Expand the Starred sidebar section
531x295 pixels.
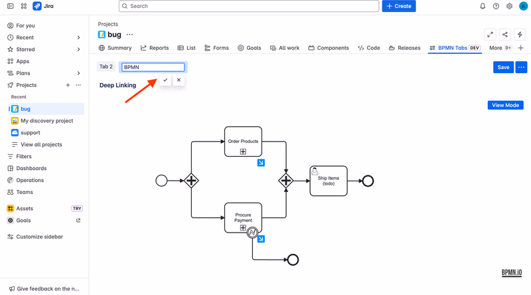coord(78,50)
